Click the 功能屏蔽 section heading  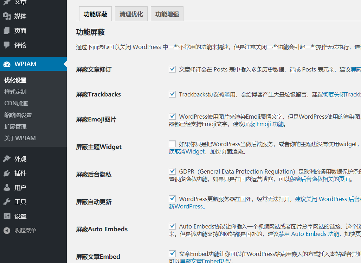[x=90, y=32]
